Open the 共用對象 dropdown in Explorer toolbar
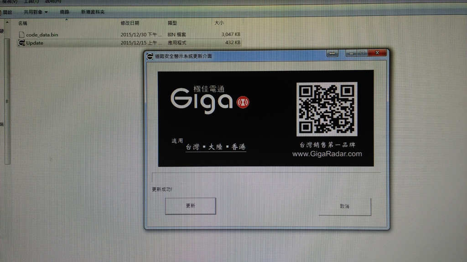 tap(36, 12)
